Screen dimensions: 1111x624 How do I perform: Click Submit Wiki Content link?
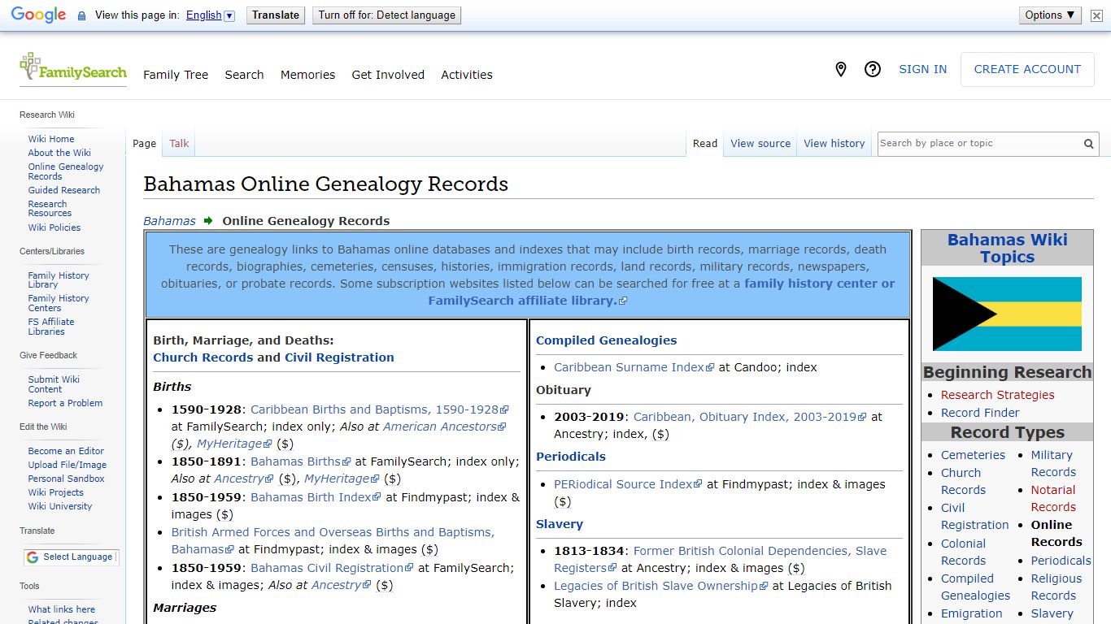tap(54, 384)
